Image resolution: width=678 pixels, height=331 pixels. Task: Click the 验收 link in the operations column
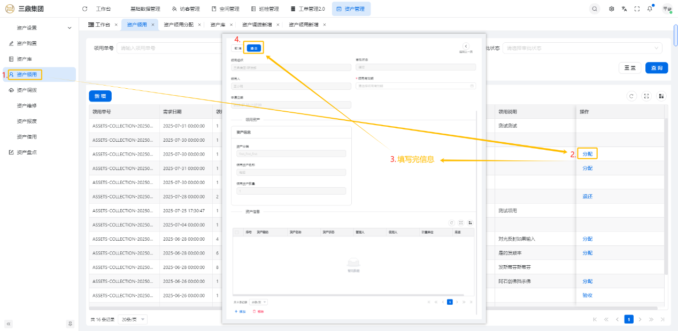coord(587,295)
